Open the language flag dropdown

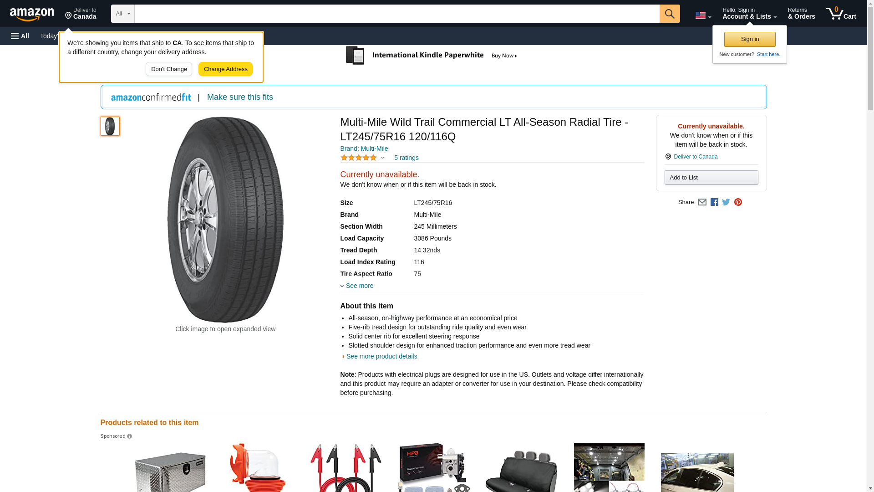tap(703, 15)
